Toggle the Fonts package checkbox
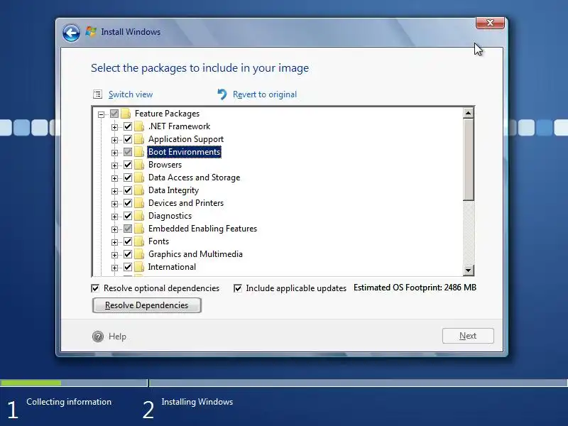This screenshot has height=426, width=568. 128,241
